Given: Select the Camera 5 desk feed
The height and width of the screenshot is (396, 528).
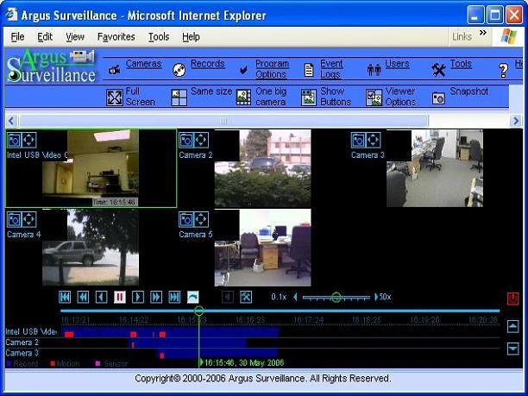Looking at the screenshot, I should click(x=262, y=248).
